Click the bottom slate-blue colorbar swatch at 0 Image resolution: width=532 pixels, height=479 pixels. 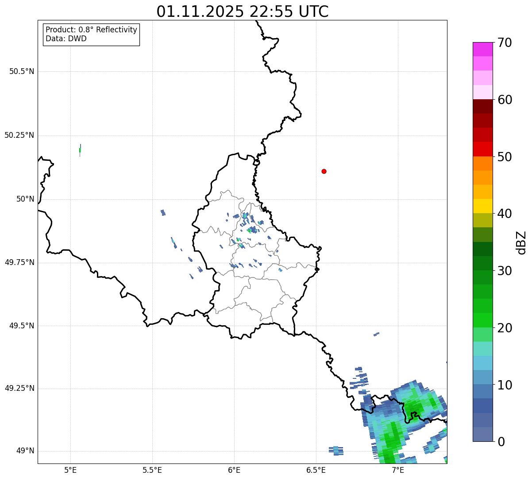[482, 434]
